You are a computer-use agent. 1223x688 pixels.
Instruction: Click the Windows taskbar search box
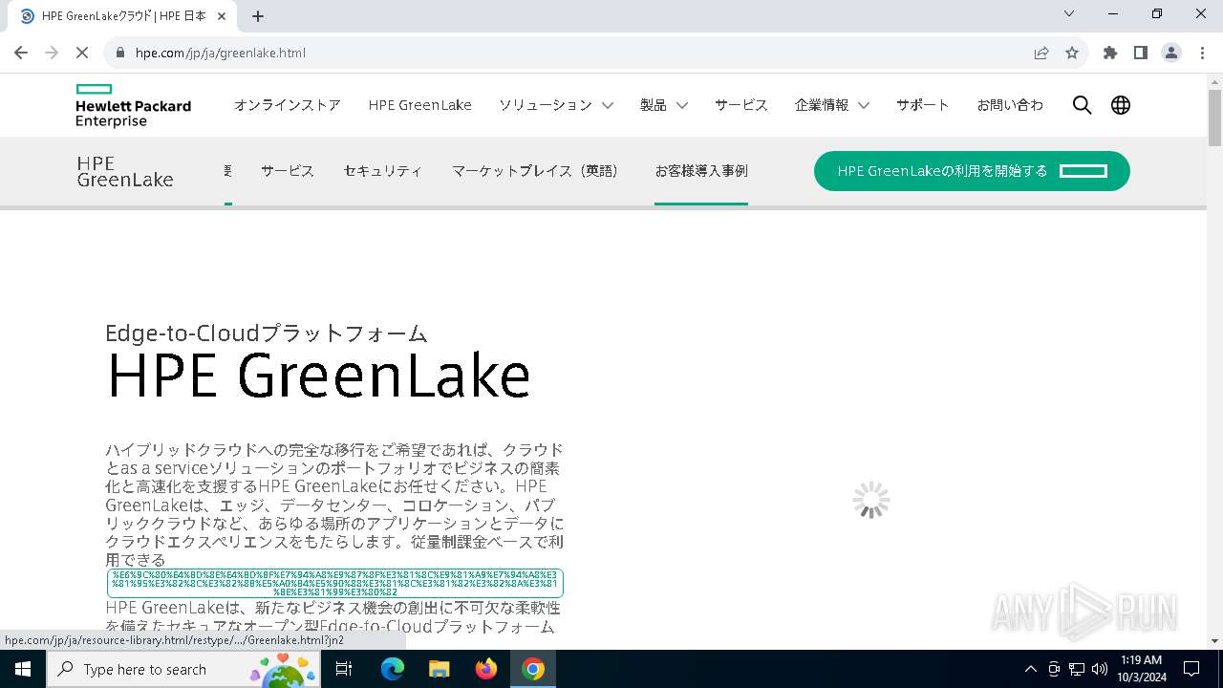183,669
